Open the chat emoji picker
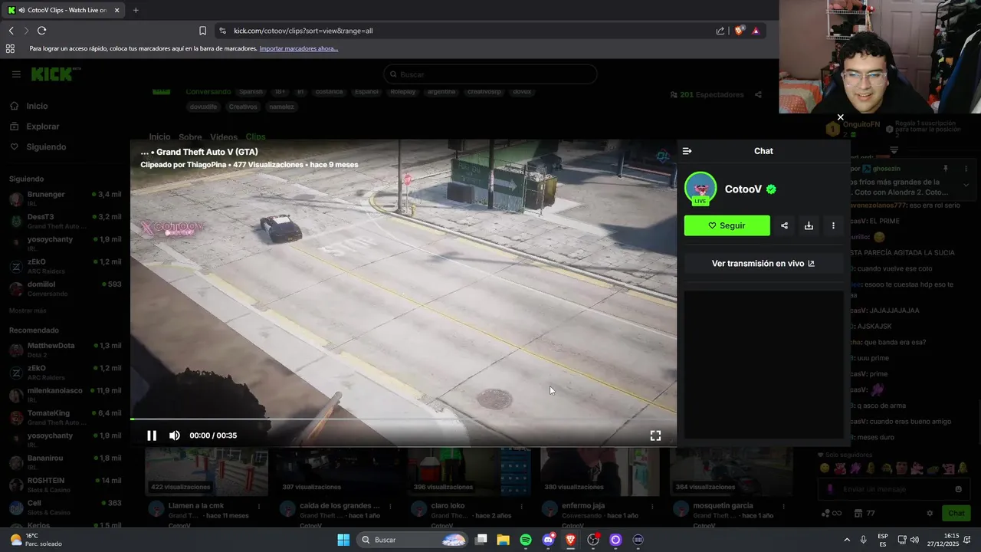This screenshot has height=552, width=981. (958, 489)
